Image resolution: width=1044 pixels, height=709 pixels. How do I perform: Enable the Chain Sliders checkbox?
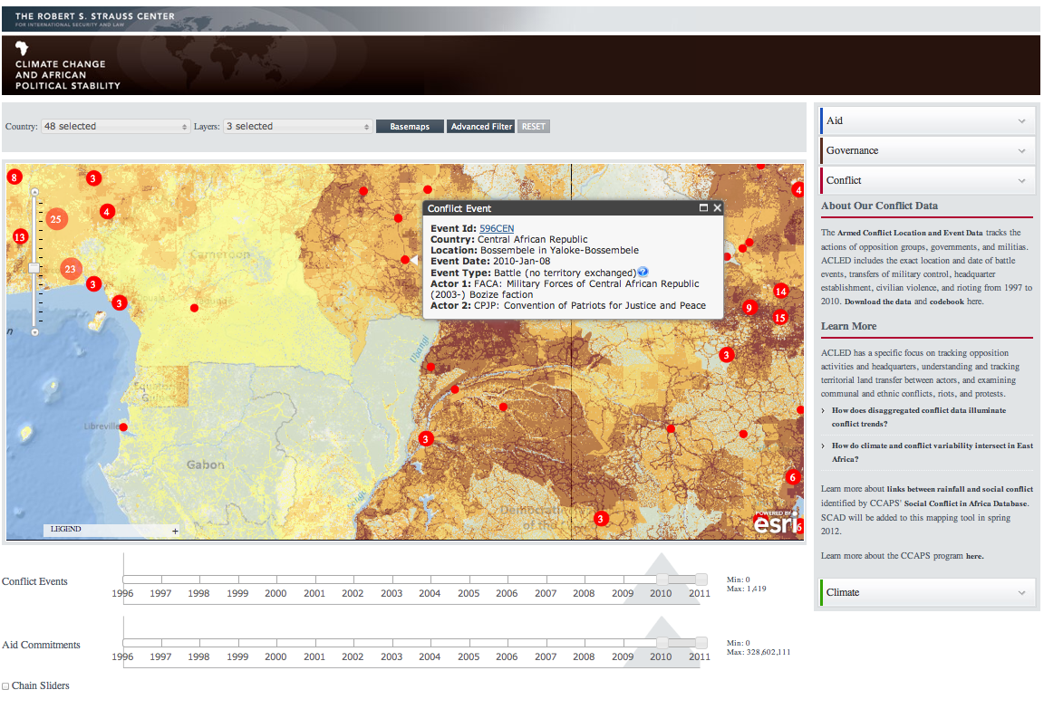pos(6,686)
